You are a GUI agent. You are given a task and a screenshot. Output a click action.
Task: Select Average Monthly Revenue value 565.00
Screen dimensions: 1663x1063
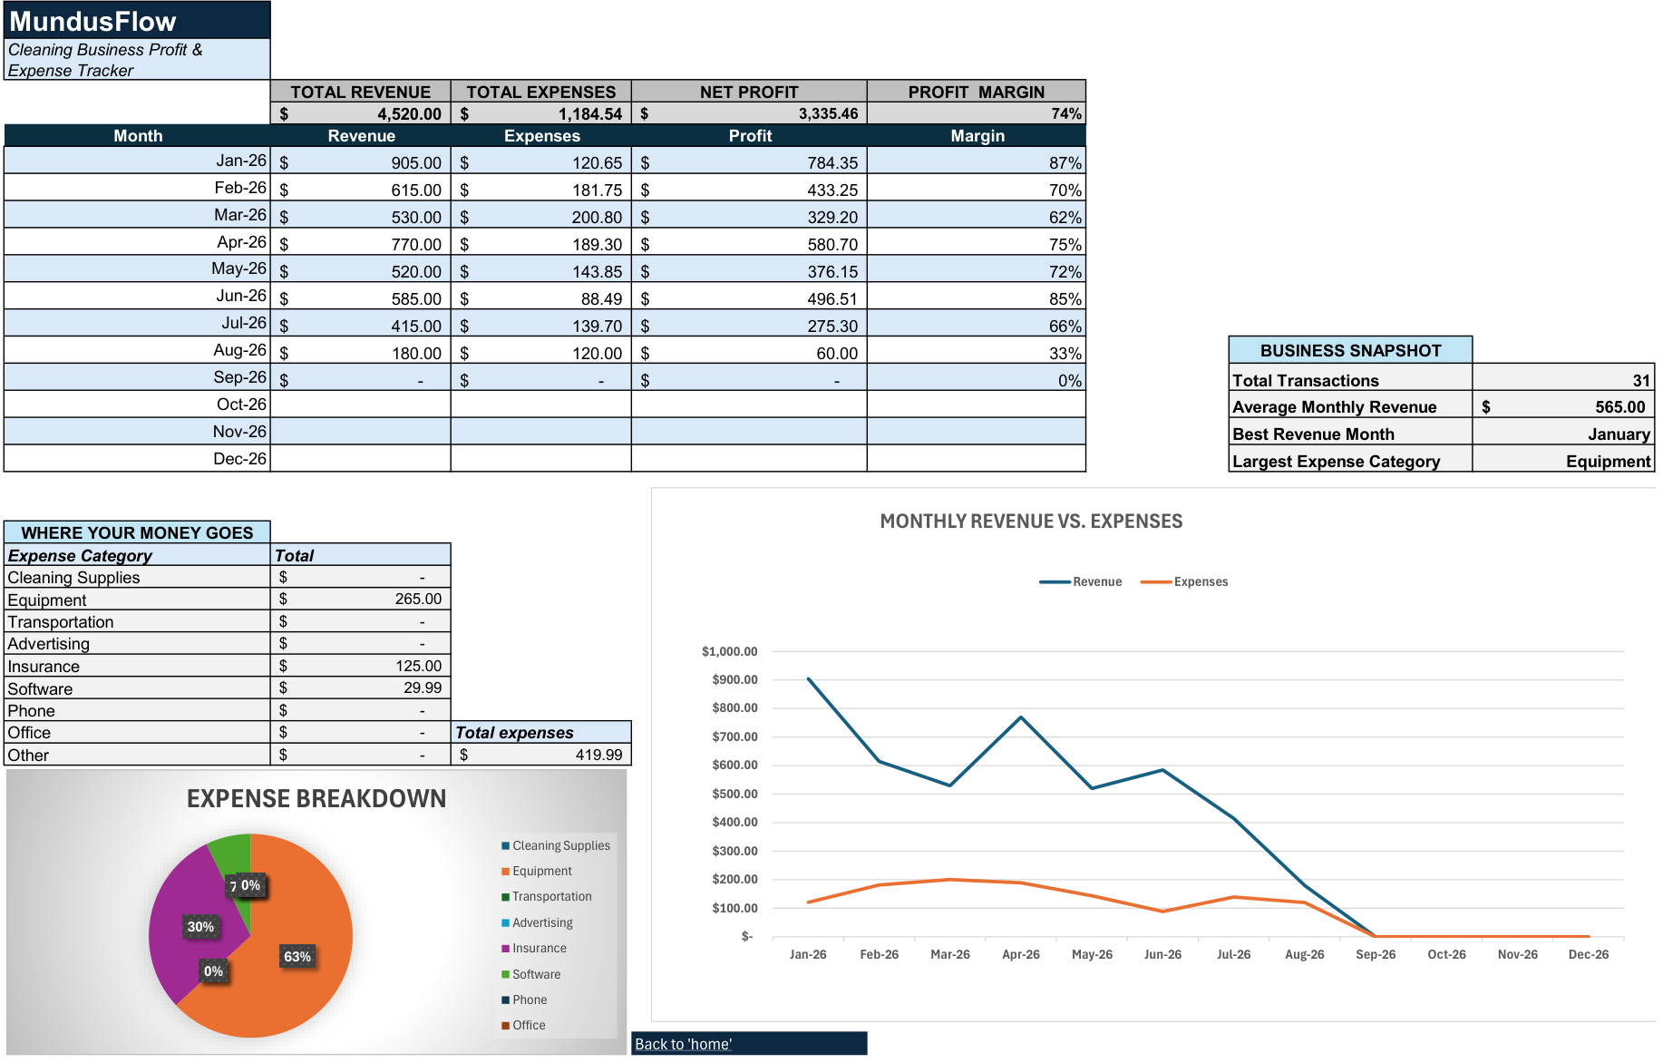click(x=1563, y=406)
